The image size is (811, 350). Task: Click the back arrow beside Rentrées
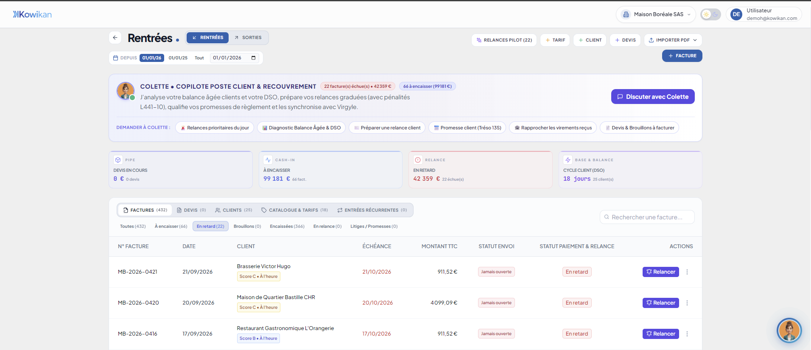pyautogui.click(x=115, y=38)
